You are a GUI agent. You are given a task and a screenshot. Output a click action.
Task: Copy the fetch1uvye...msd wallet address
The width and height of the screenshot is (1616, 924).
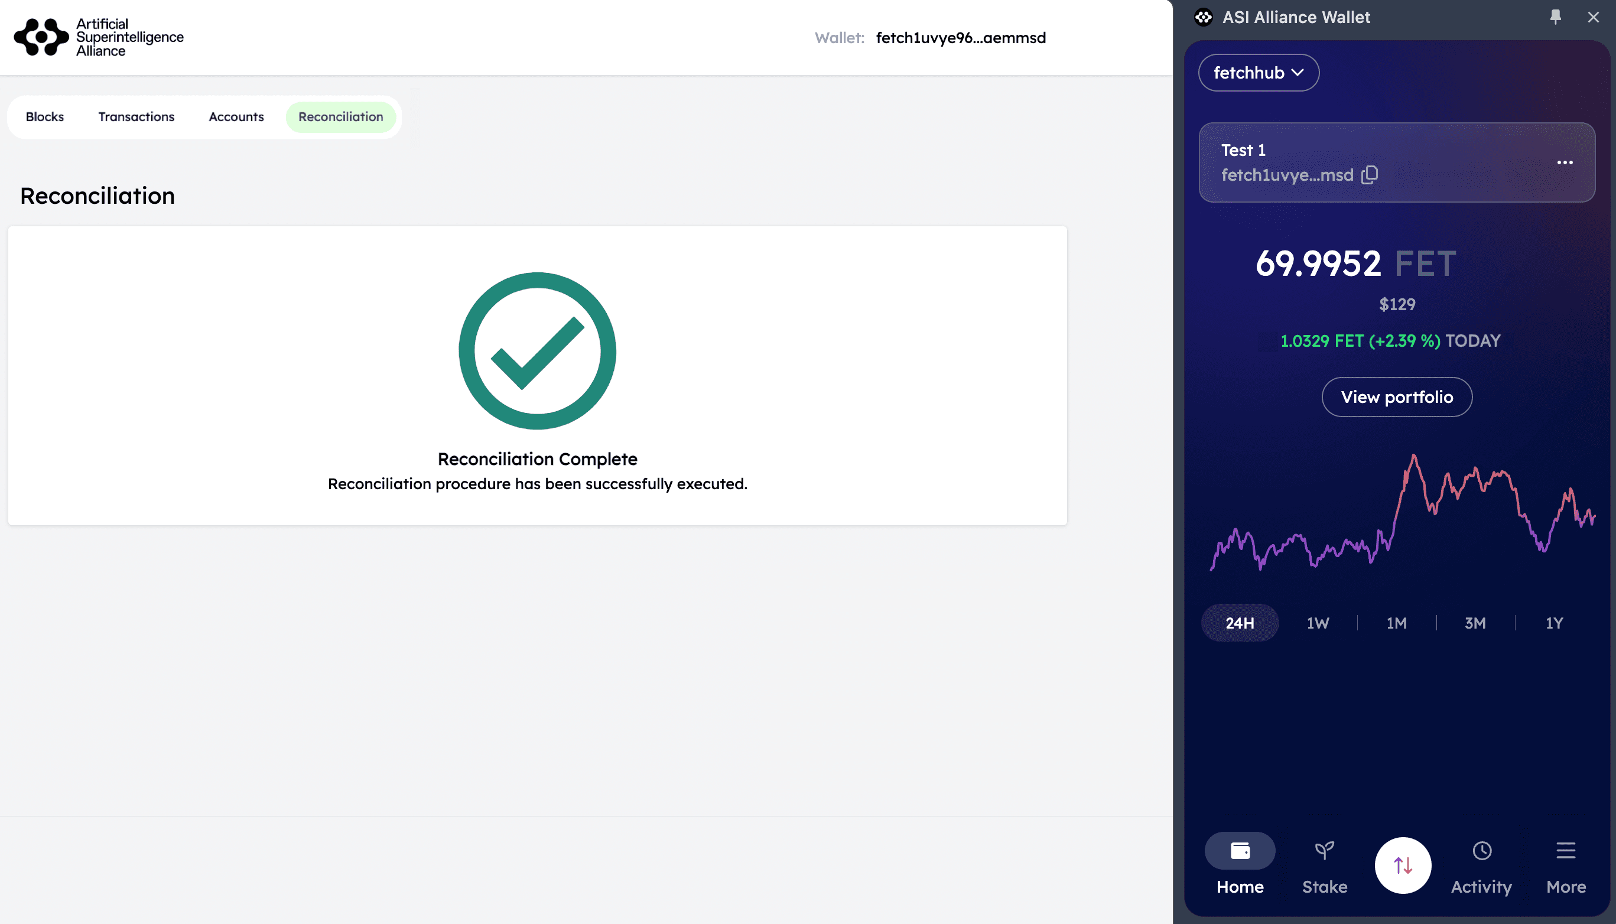click(x=1370, y=174)
